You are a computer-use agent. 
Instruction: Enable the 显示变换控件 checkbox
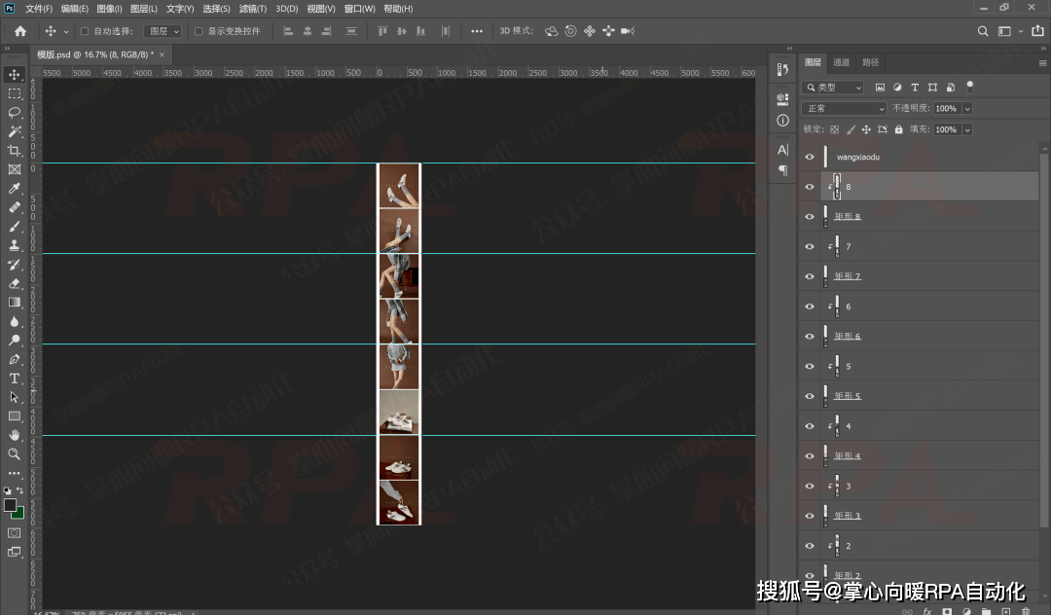pos(199,31)
